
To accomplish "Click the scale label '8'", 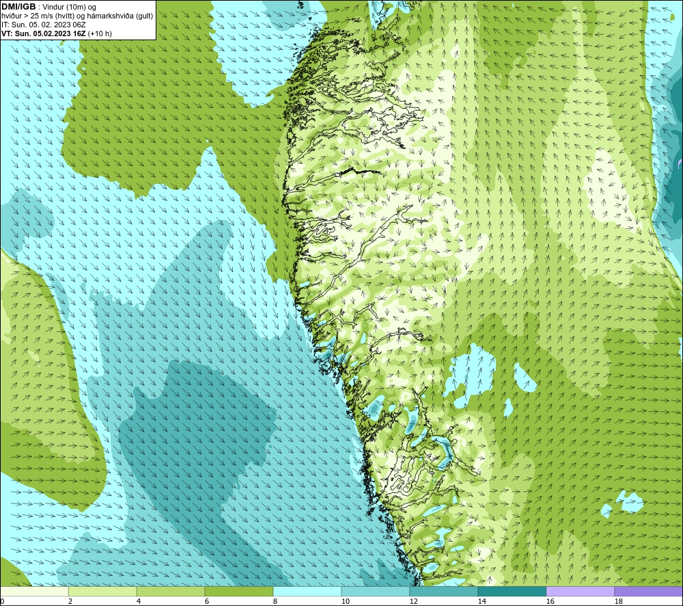I will click(275, 601).
